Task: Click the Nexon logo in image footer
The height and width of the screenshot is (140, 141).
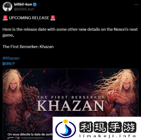Action: click(x=11, y=138)
